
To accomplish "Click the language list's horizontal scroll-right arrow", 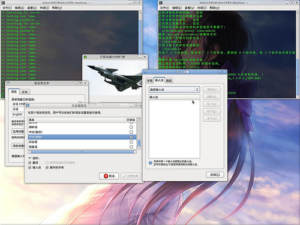I will pos(135,152).
